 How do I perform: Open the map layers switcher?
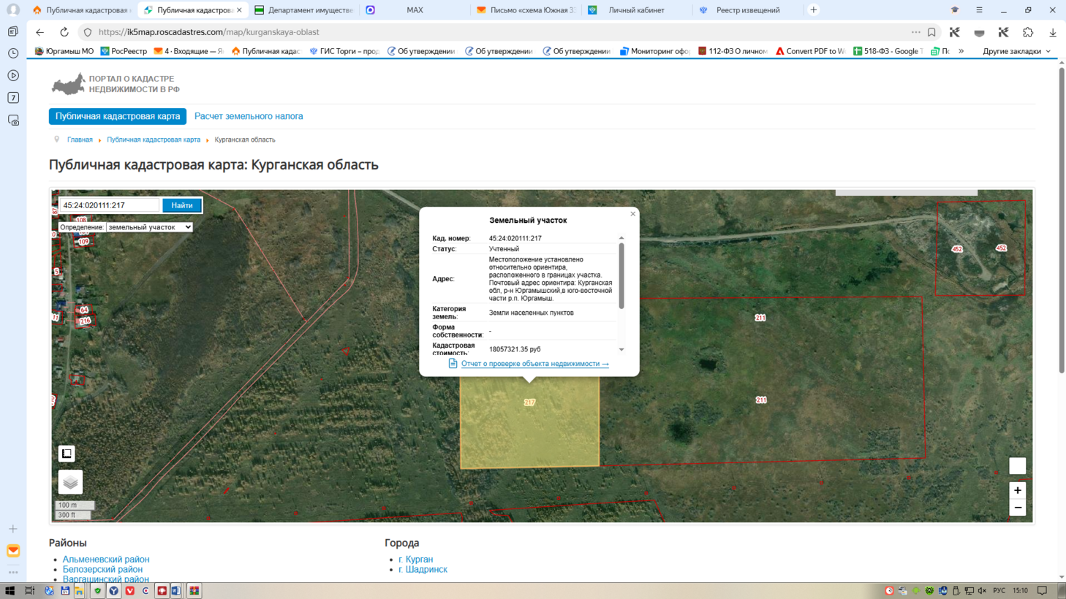[x=70, y=482]
